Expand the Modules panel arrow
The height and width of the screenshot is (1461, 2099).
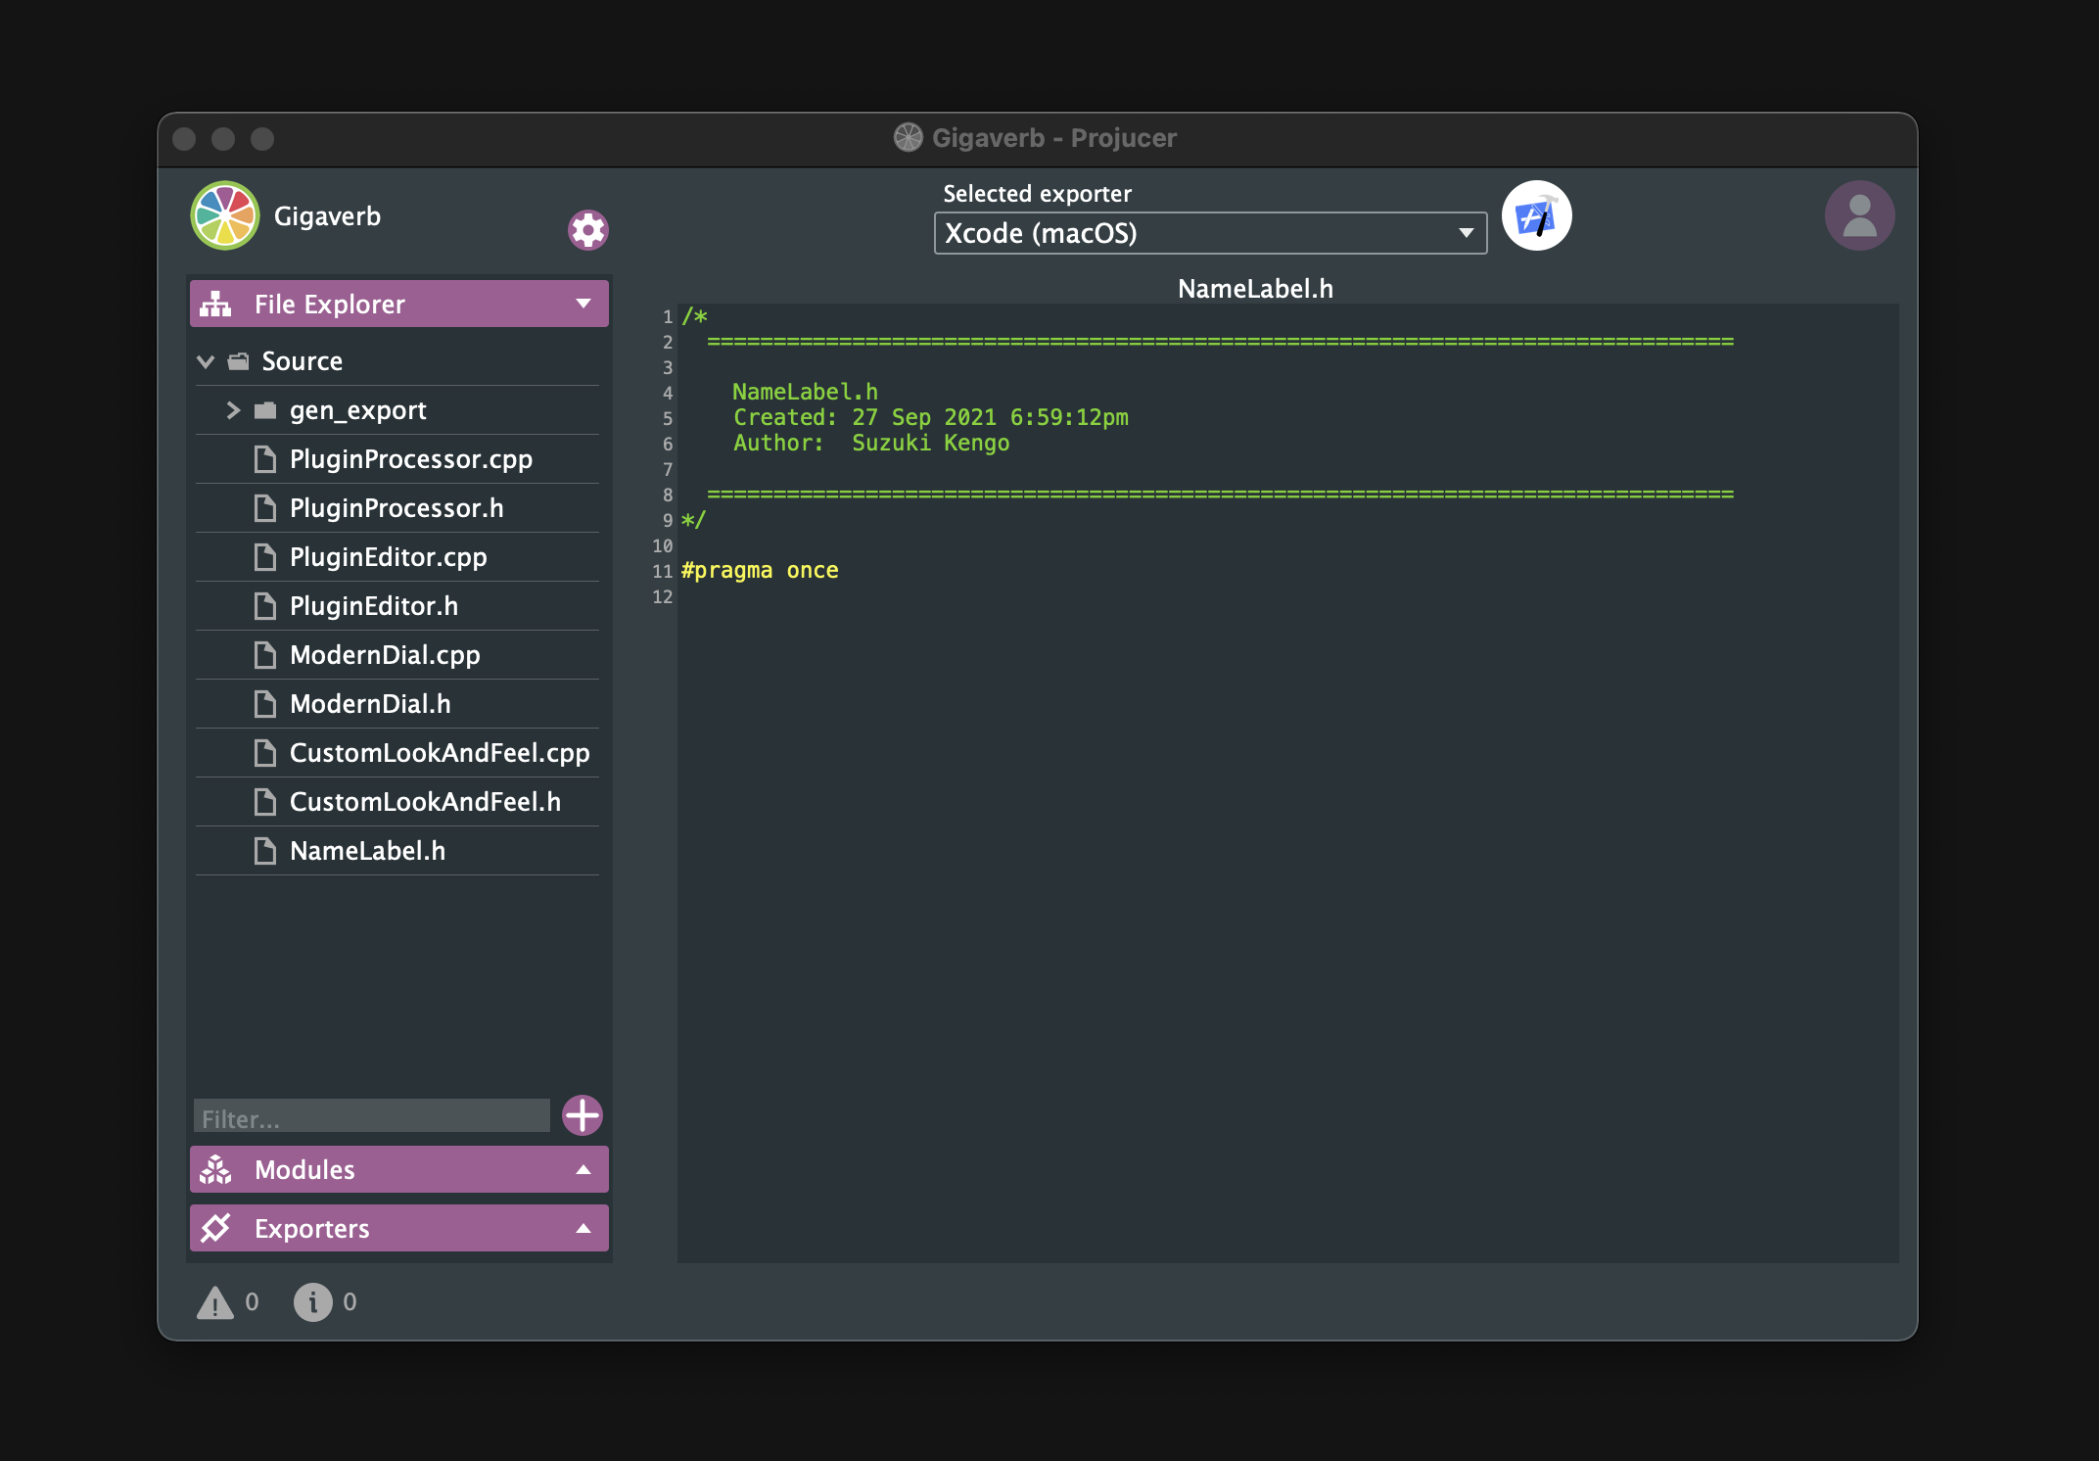click(583, 1169)
